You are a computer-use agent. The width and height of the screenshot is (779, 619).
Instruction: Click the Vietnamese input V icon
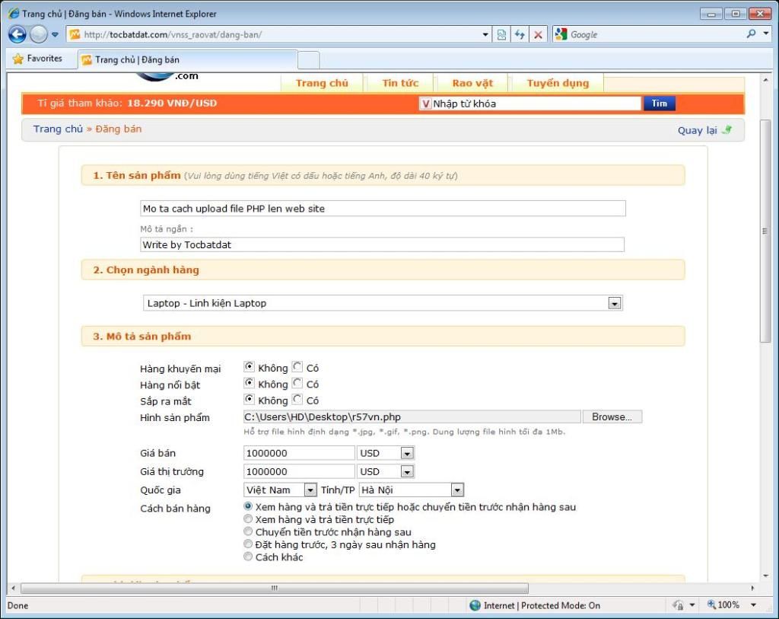426,104
